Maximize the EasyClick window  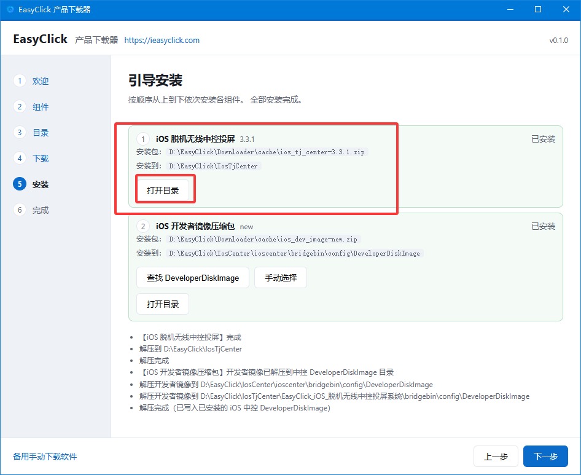(538, 9)
